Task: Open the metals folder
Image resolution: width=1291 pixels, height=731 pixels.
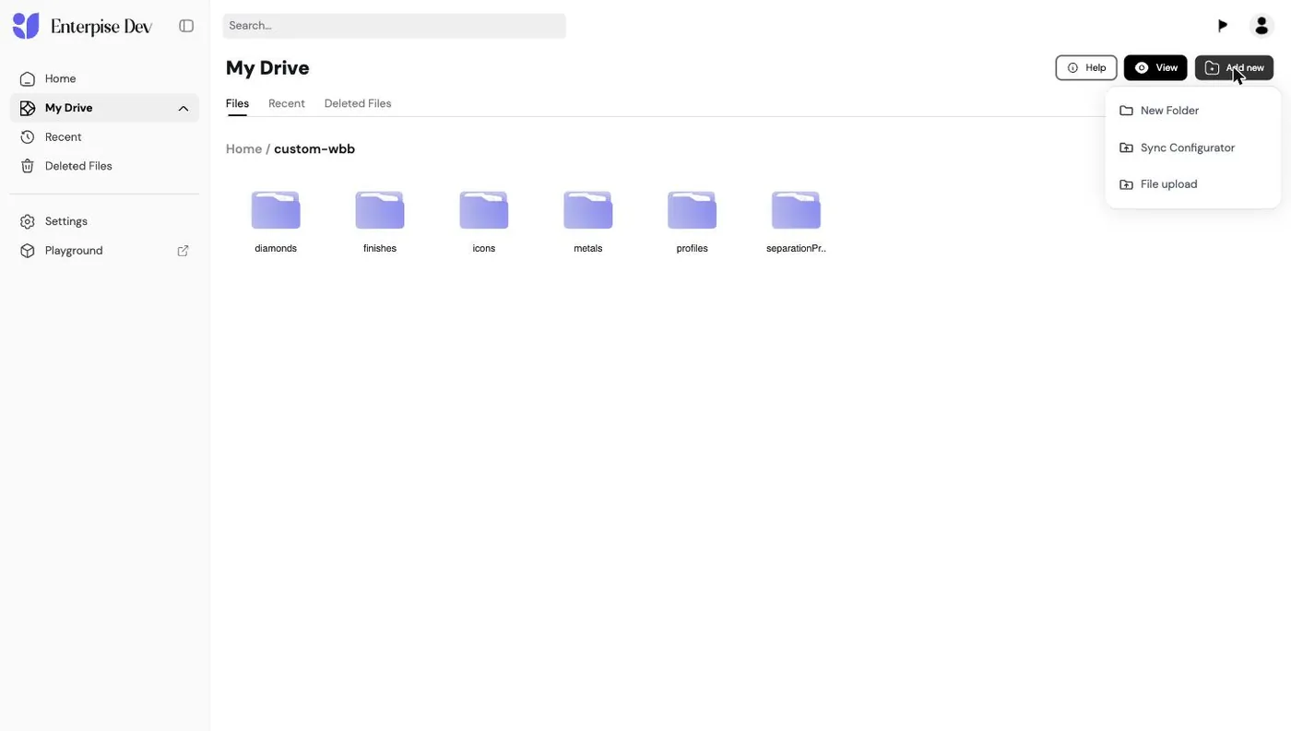Action: point(588,210)
